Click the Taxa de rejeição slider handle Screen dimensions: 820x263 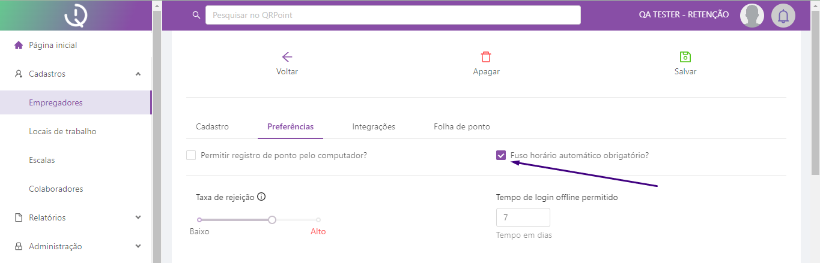coord(272,220)
